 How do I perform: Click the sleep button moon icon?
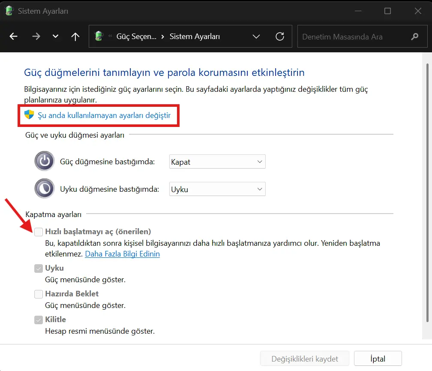coord(45,189)
